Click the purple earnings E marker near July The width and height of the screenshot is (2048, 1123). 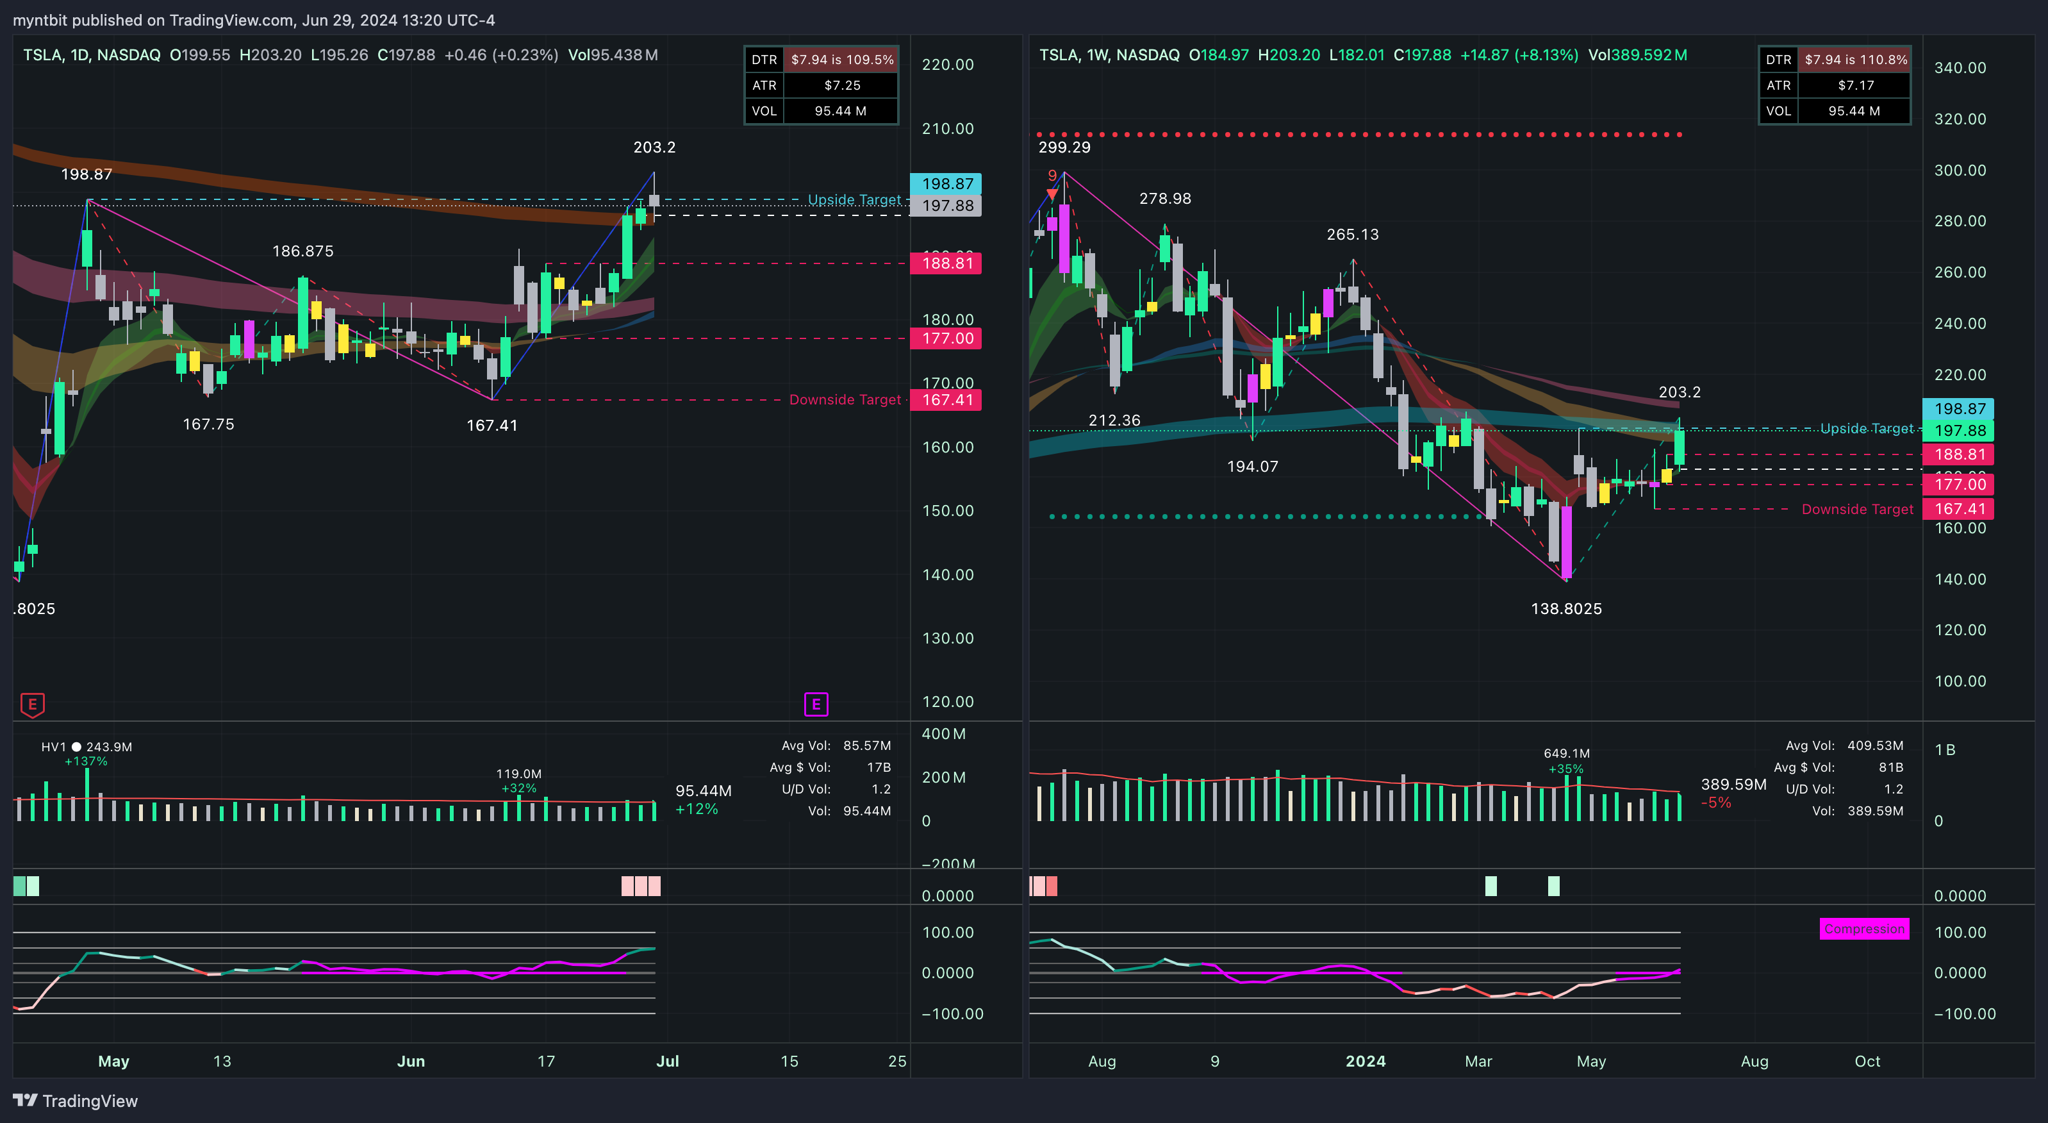click(x=816, y=704)
